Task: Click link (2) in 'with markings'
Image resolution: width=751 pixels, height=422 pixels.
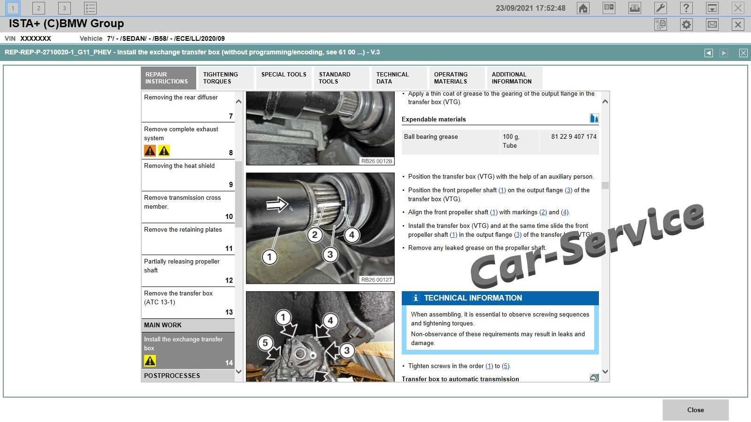Action: [x=543, y=212]
